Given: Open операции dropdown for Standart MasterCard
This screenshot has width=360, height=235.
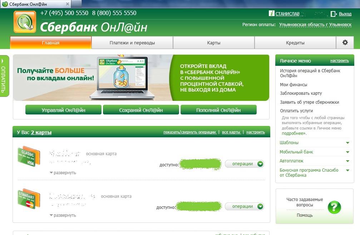Looking at the screenshot, I should point(245,206).
